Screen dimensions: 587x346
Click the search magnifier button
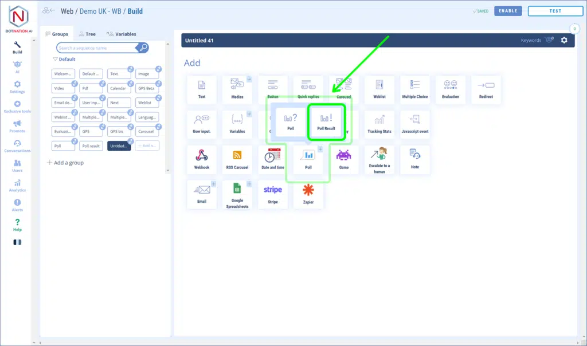click(143, 48)
